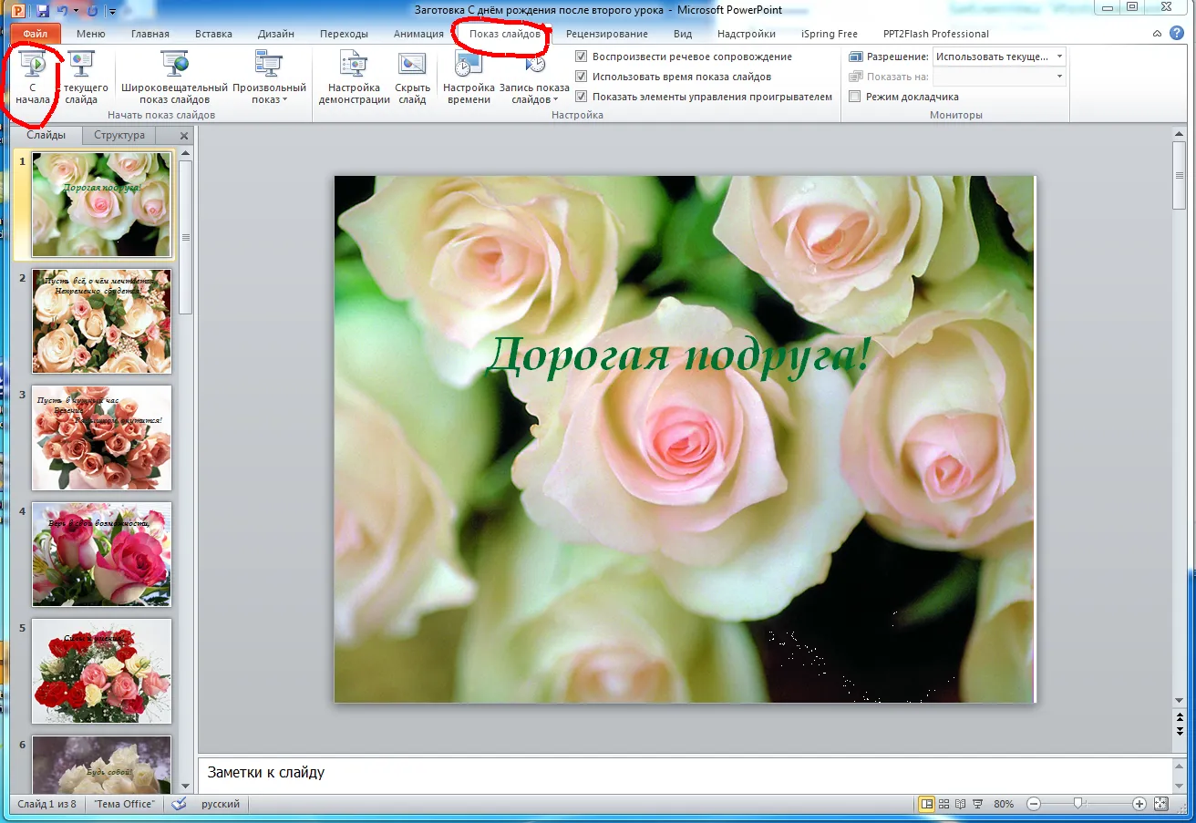Viewport: 1196px width, 823px height.
Task: Switch to Главная ribbon tab
Action: pos(150,34)
